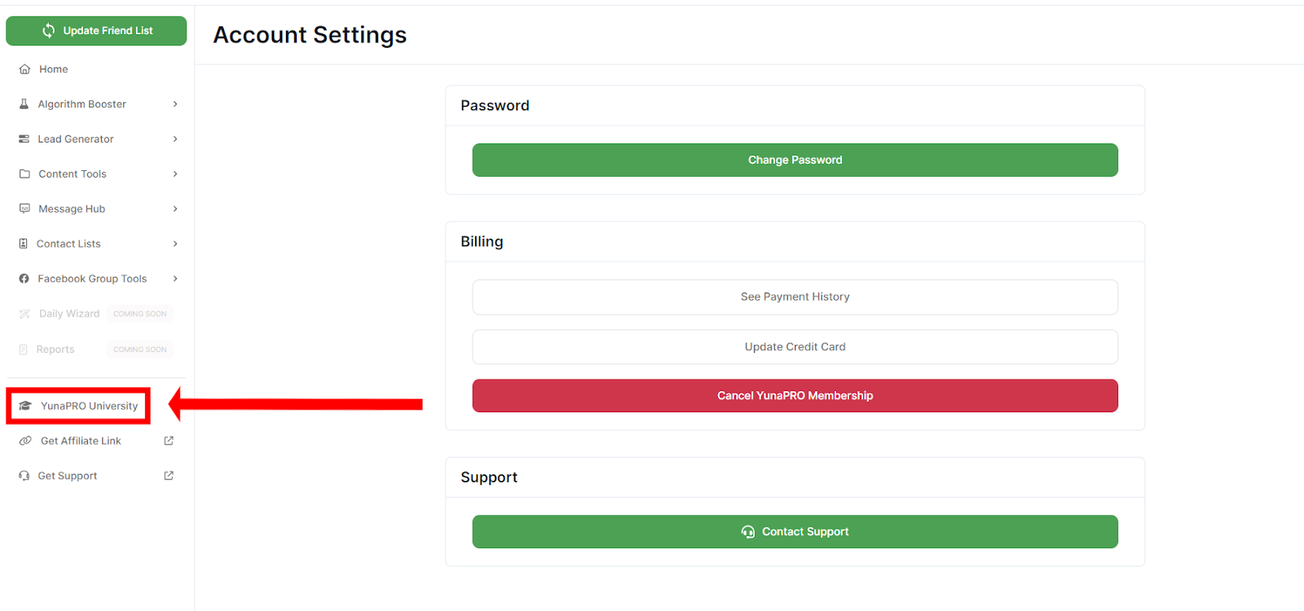Image resolution: width=1304 pixels, height=611 pixels.
Task: Click the Home house icon
Action: point(24,69)
